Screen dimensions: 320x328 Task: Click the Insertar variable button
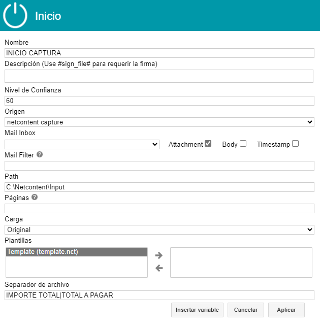click(197, 310)
